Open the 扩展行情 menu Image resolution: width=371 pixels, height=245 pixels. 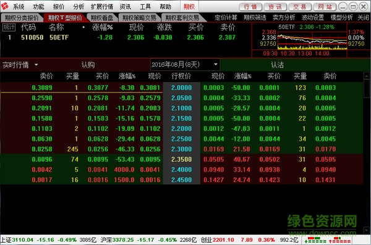pos(102,7)
